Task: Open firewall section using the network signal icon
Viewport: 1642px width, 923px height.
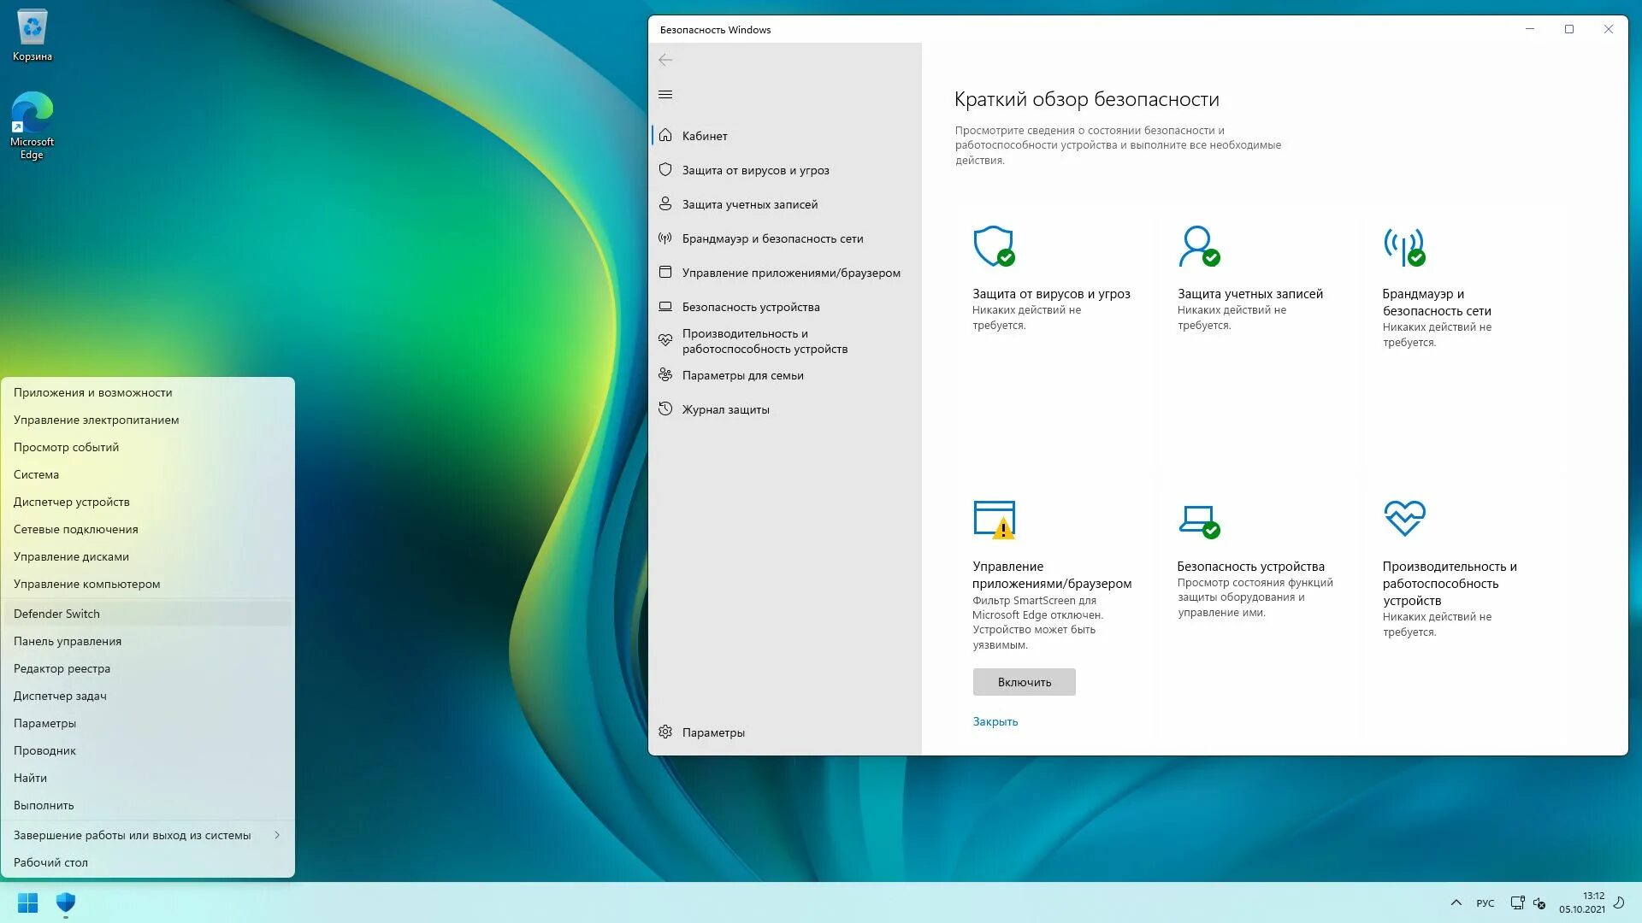Action: [x=664, y=238]
